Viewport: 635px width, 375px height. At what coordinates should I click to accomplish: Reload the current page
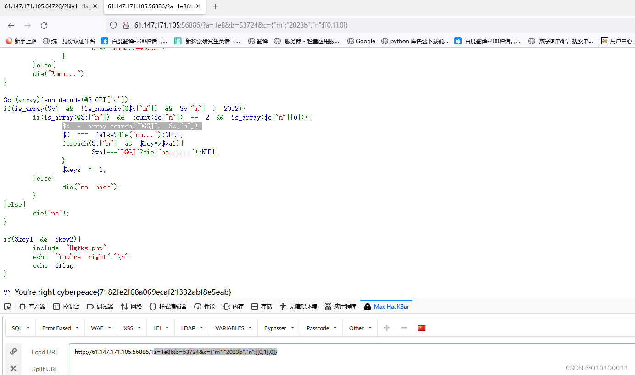pyautogui.click(x=44, y=25)
